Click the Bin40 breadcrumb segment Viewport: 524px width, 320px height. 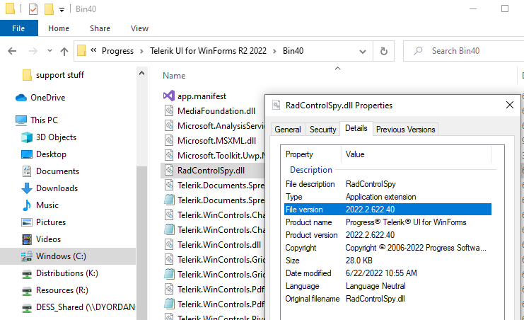pos(293,51)
